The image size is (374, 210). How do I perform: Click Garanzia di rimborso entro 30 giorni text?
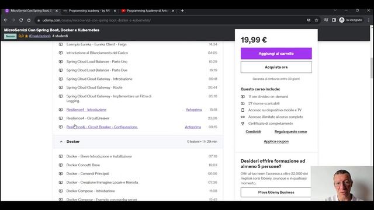coord(276,79)
